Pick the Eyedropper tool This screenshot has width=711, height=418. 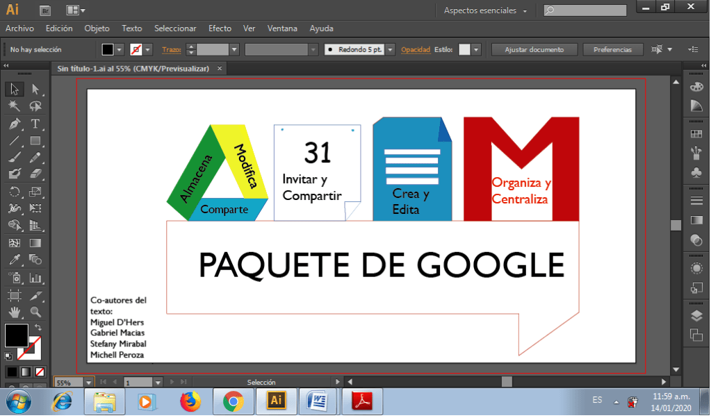tap(14, 260)
